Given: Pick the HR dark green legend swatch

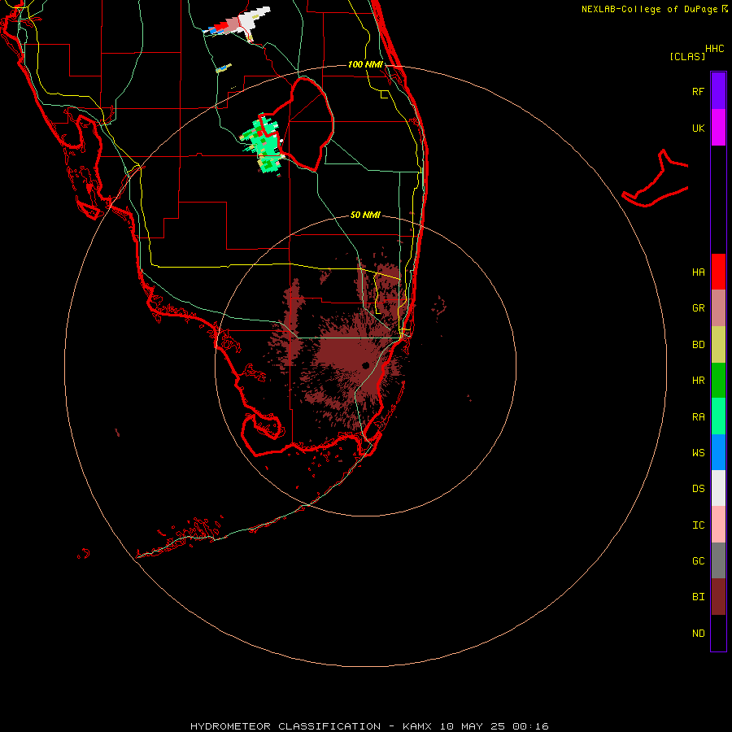Looking at the screenshot, I should tap(718, 381).
